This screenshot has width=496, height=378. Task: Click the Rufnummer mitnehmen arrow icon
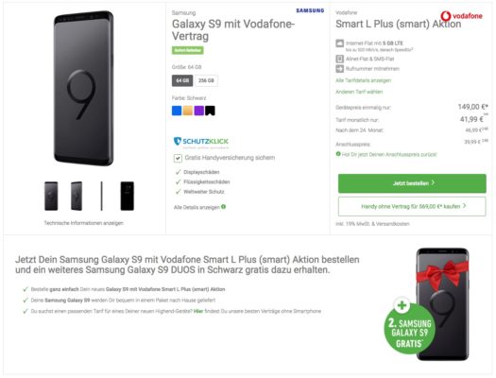tap(340, 69)
